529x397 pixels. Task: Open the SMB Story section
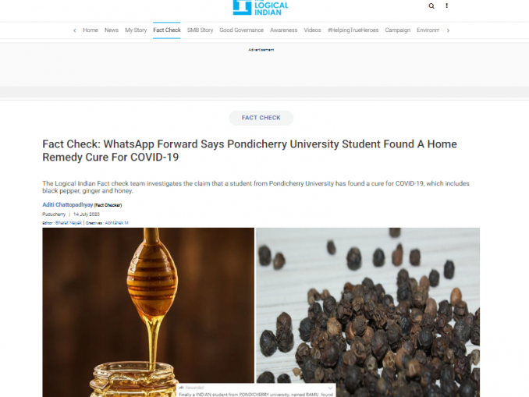tap(200, 30)
